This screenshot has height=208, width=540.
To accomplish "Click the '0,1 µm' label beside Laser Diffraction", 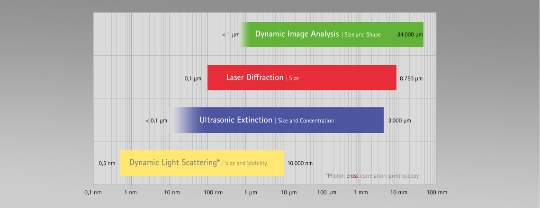I will tap(193, 78).
